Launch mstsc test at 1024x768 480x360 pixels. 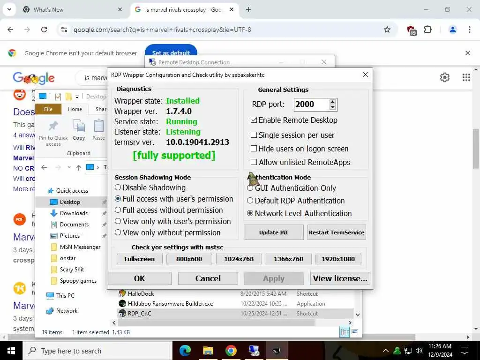239,259
